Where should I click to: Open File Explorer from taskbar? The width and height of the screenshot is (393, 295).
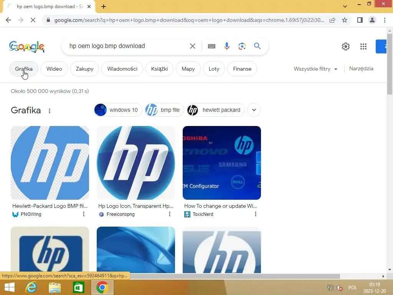click(x=54, y=287)
